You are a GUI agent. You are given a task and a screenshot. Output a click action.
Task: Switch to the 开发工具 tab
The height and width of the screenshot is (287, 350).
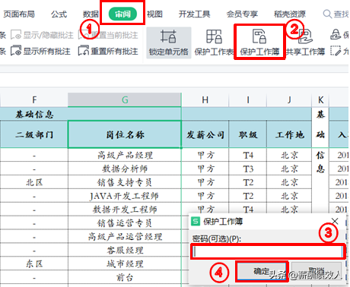pyautogui.click(x=194, y=14)
